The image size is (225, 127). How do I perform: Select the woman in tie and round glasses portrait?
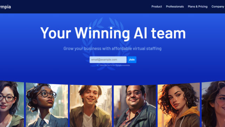click(47, 105)
